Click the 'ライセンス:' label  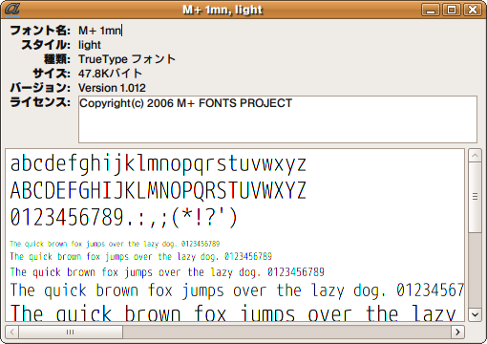[40, 102]
